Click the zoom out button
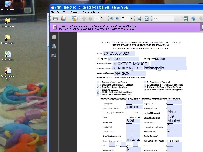The image size is (203, 152). 112,19
